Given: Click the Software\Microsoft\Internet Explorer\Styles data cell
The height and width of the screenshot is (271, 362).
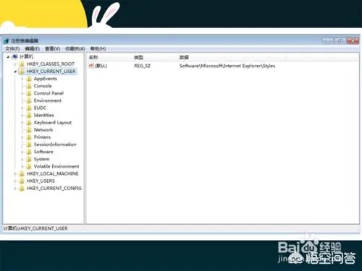Looking at the screenshot, I should (227, 66).
